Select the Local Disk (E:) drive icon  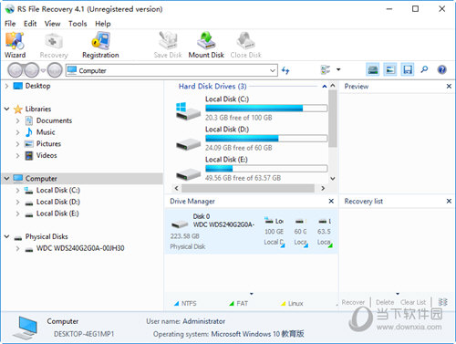point(189,174)
